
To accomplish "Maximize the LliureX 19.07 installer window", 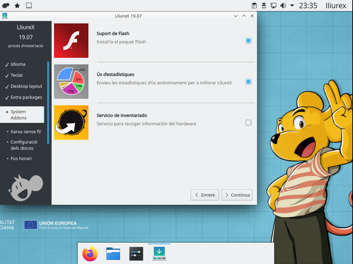I will coord(244,16).
